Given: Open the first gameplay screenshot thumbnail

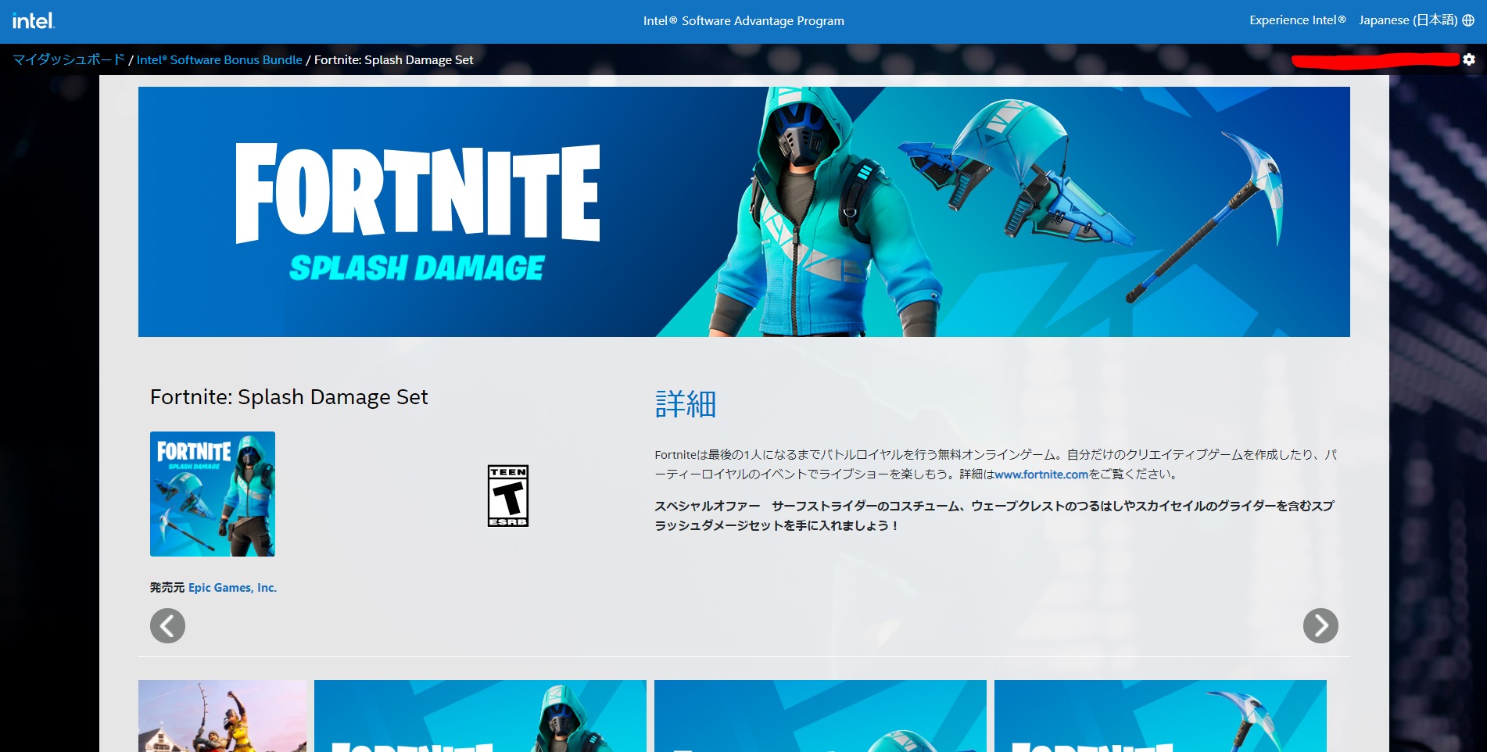Looking at the screenshot, I should coord(223,716).
